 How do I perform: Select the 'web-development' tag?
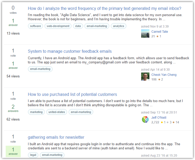coord(58,26)
